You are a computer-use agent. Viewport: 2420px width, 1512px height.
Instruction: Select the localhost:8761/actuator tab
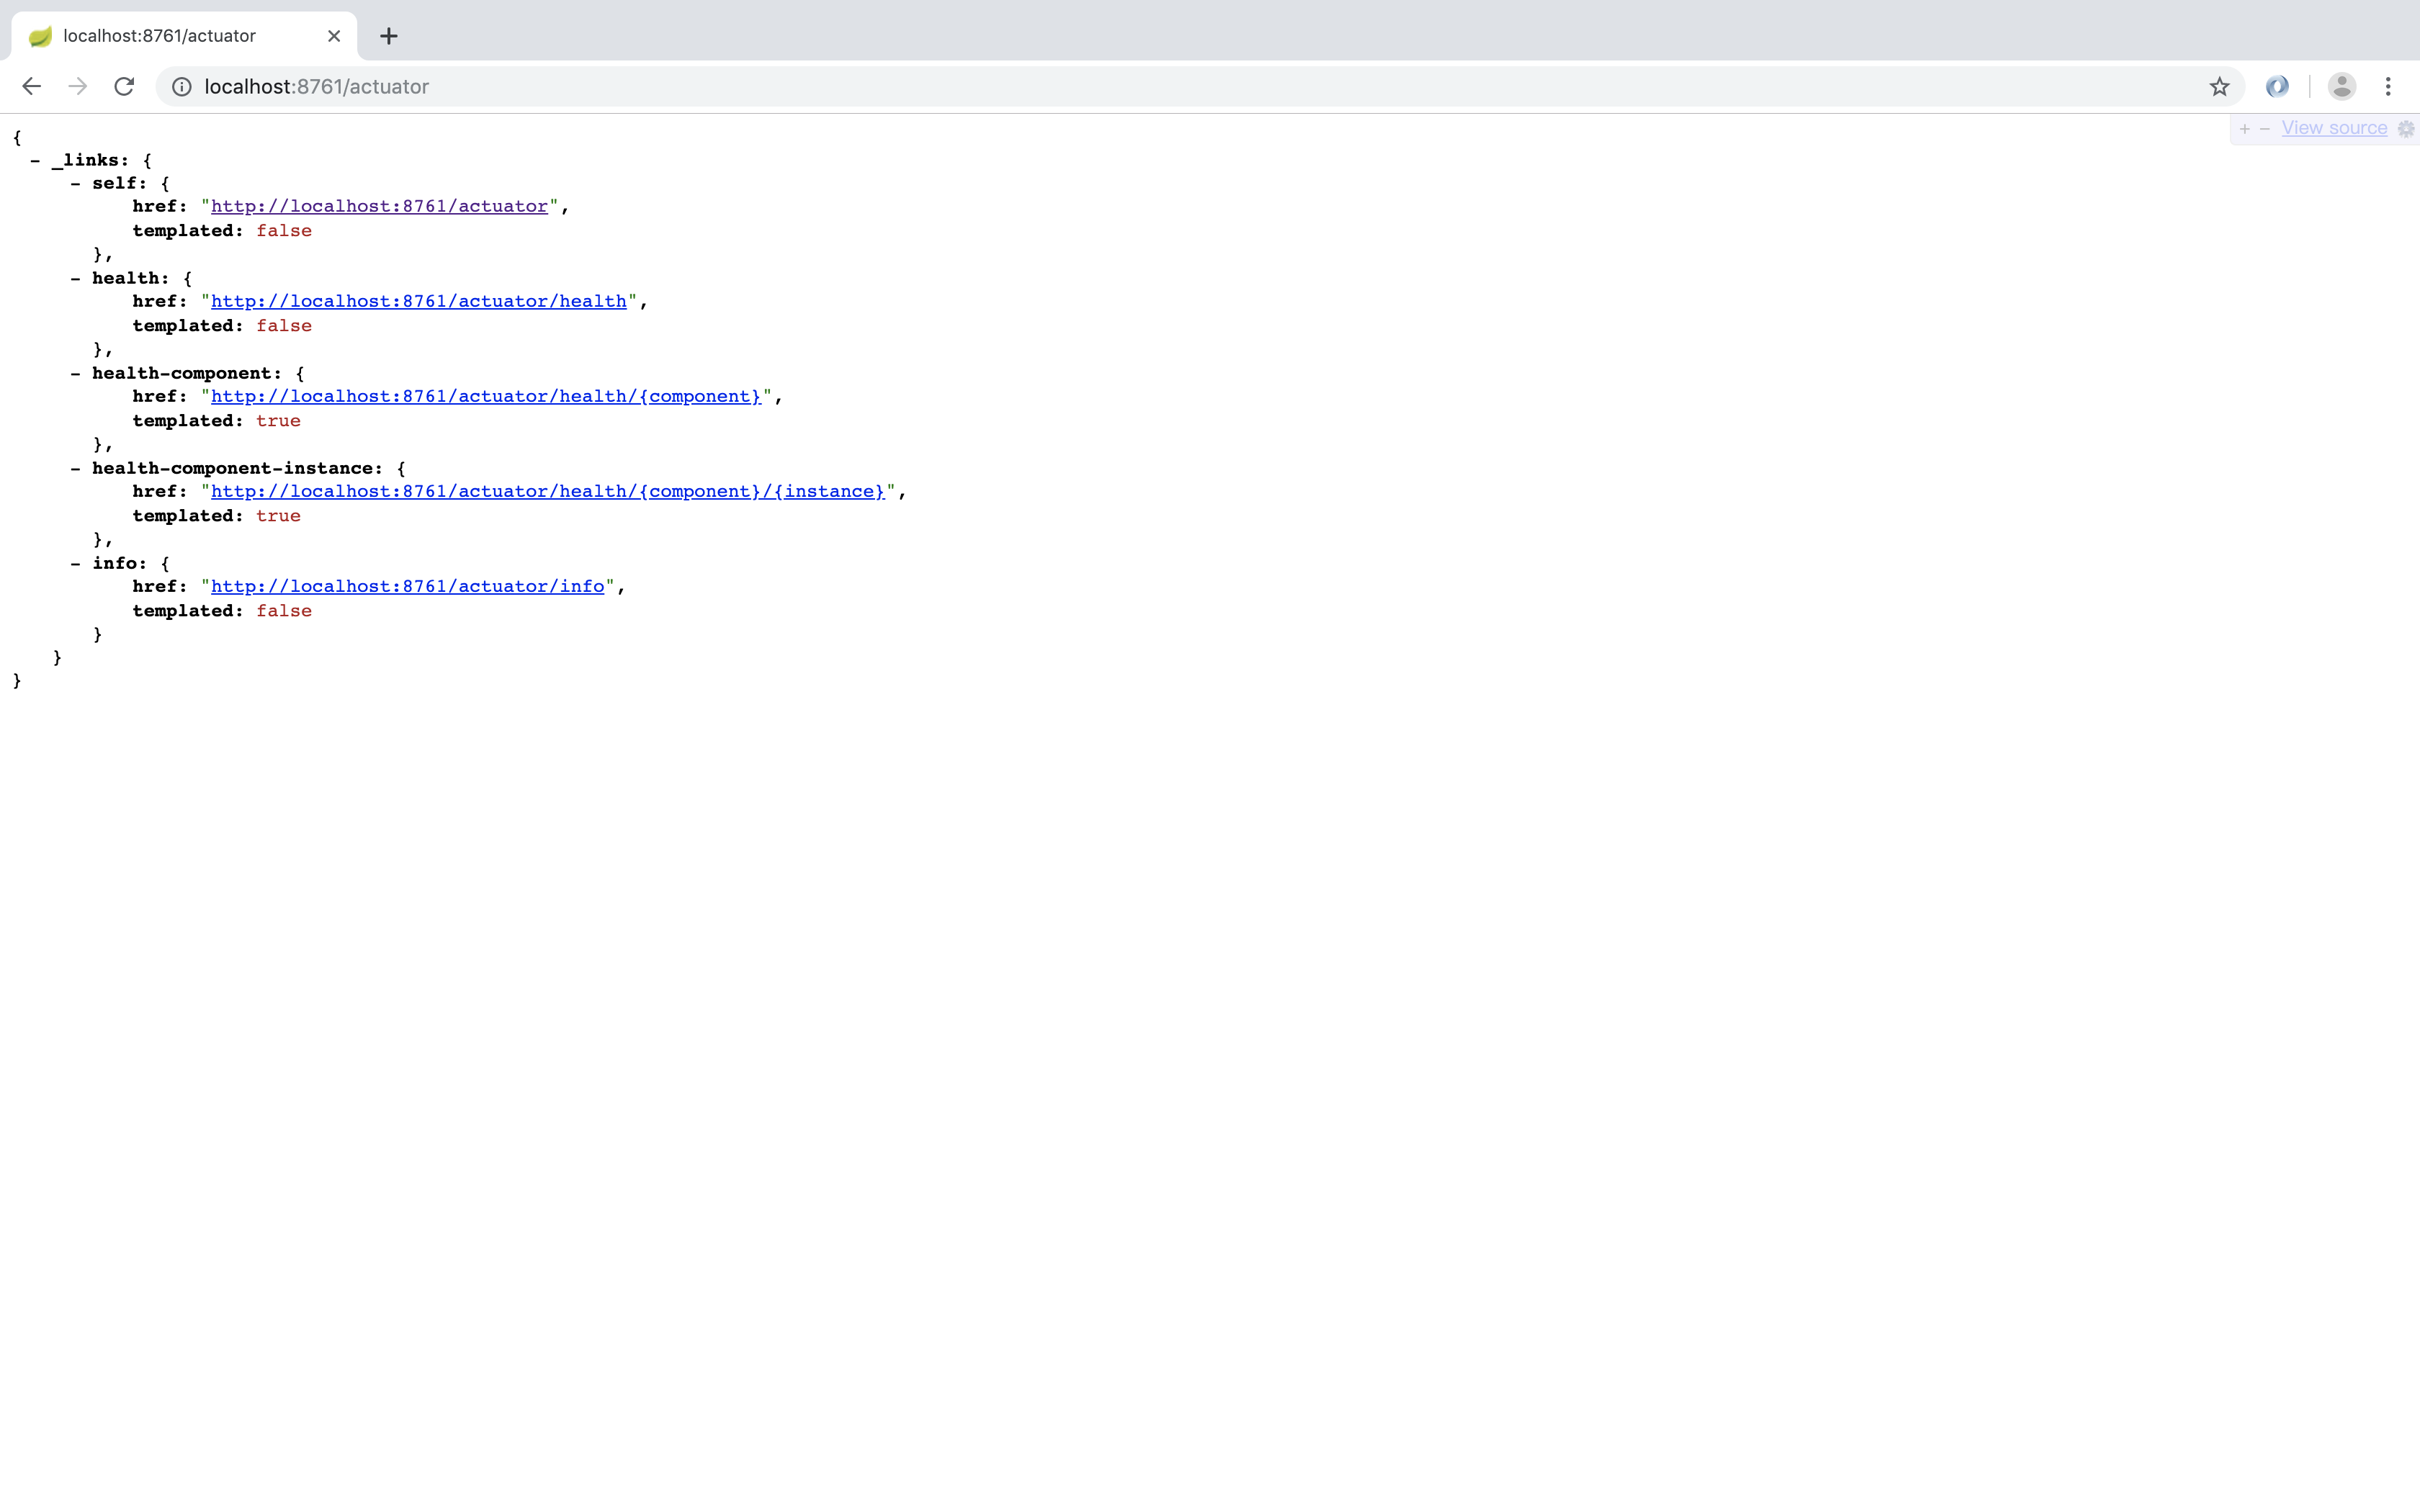point(184,36)
